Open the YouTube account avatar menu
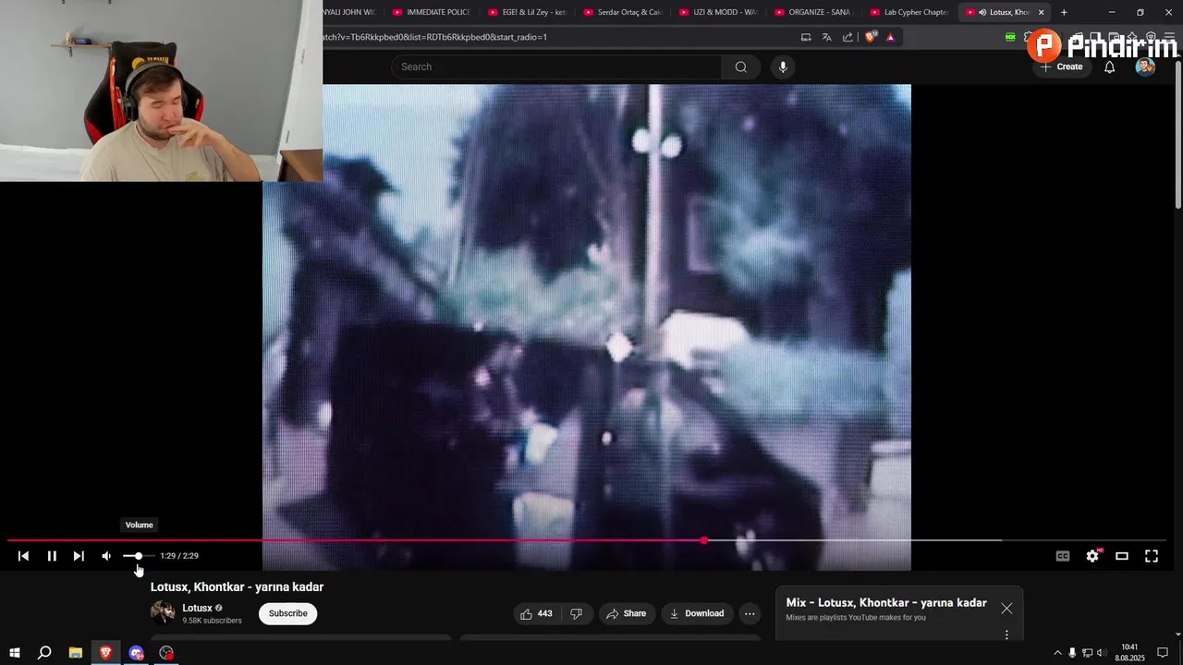1183x665 pixels. tap(1145, 66)
